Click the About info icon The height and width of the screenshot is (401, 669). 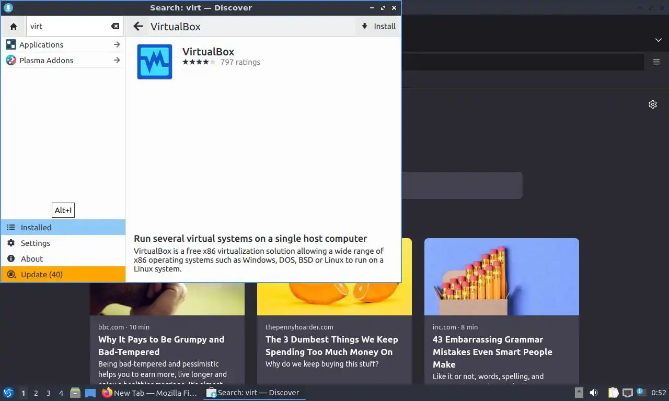pyautogui.click(x=11, y=258)
